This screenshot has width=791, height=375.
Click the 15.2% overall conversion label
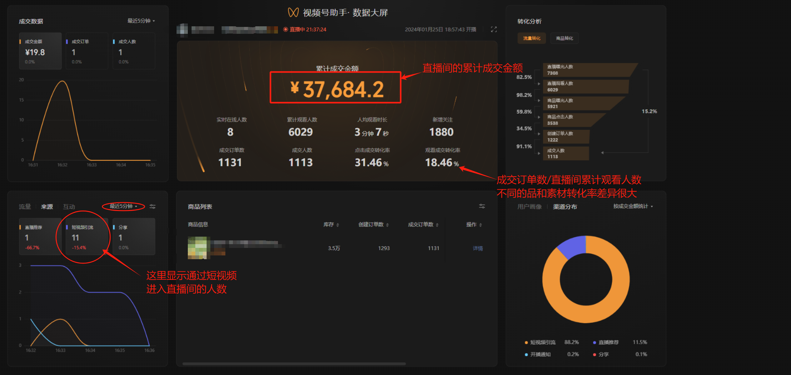tap(649, 111)
